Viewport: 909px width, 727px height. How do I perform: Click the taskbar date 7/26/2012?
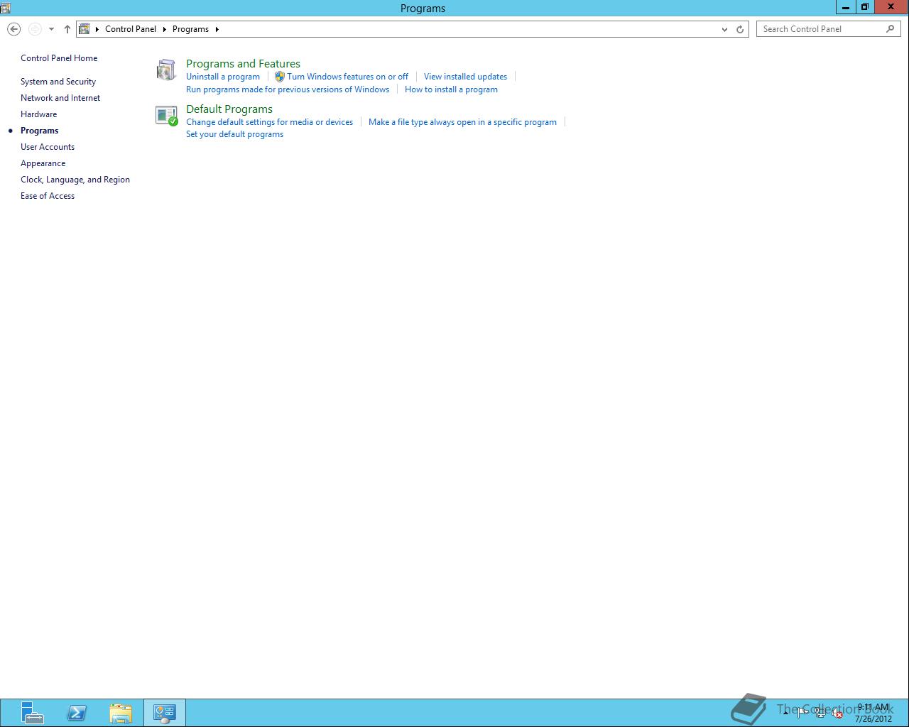click(x=873, y=718)
